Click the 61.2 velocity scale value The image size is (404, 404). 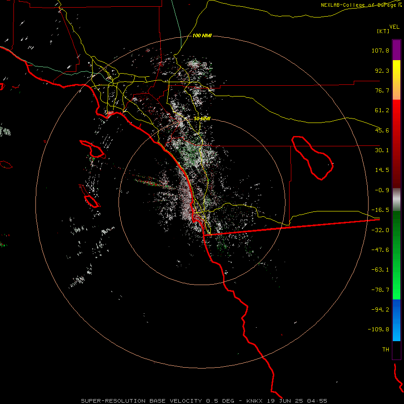382,110
